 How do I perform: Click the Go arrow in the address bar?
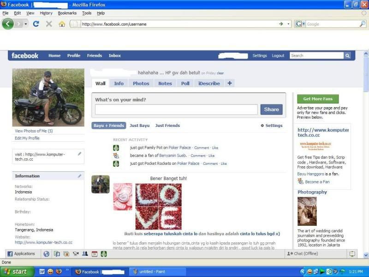coord(281,24)
